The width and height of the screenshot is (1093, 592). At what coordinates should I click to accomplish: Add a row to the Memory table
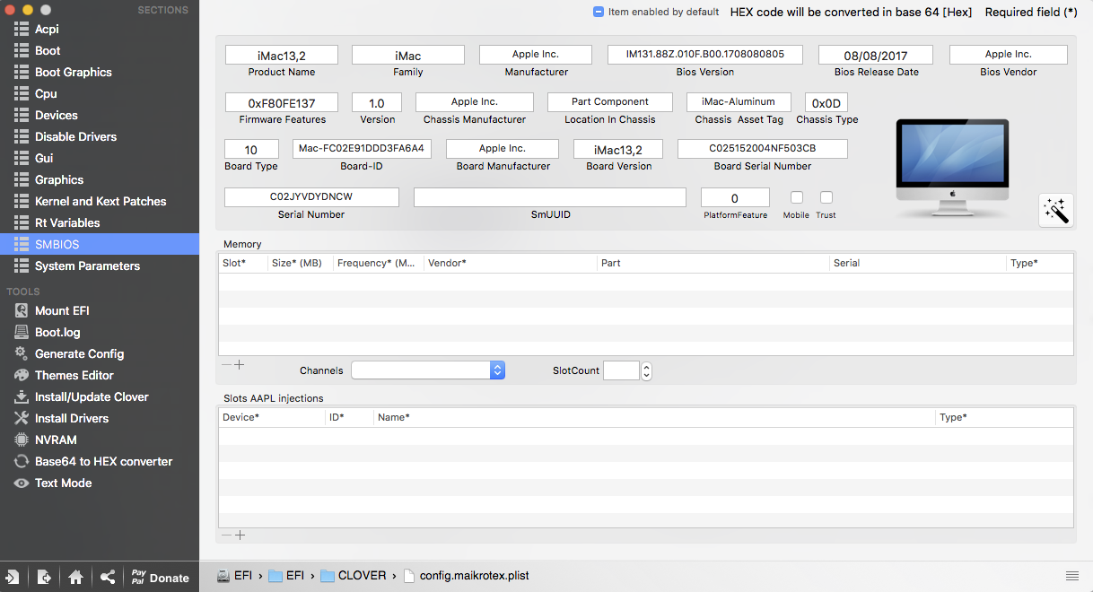[240, 365]
